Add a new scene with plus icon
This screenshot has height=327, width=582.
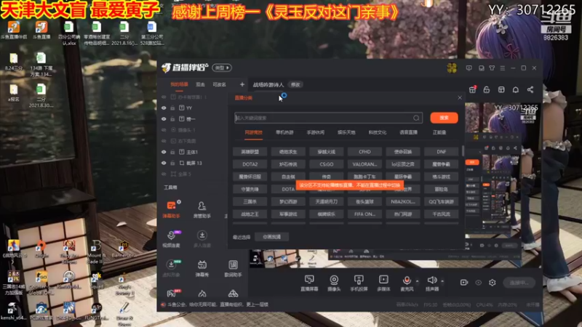pyautogui.click(x=242, y=84)
